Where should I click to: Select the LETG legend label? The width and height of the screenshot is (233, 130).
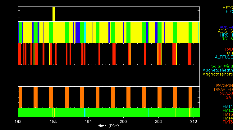(x=228, y=12)
